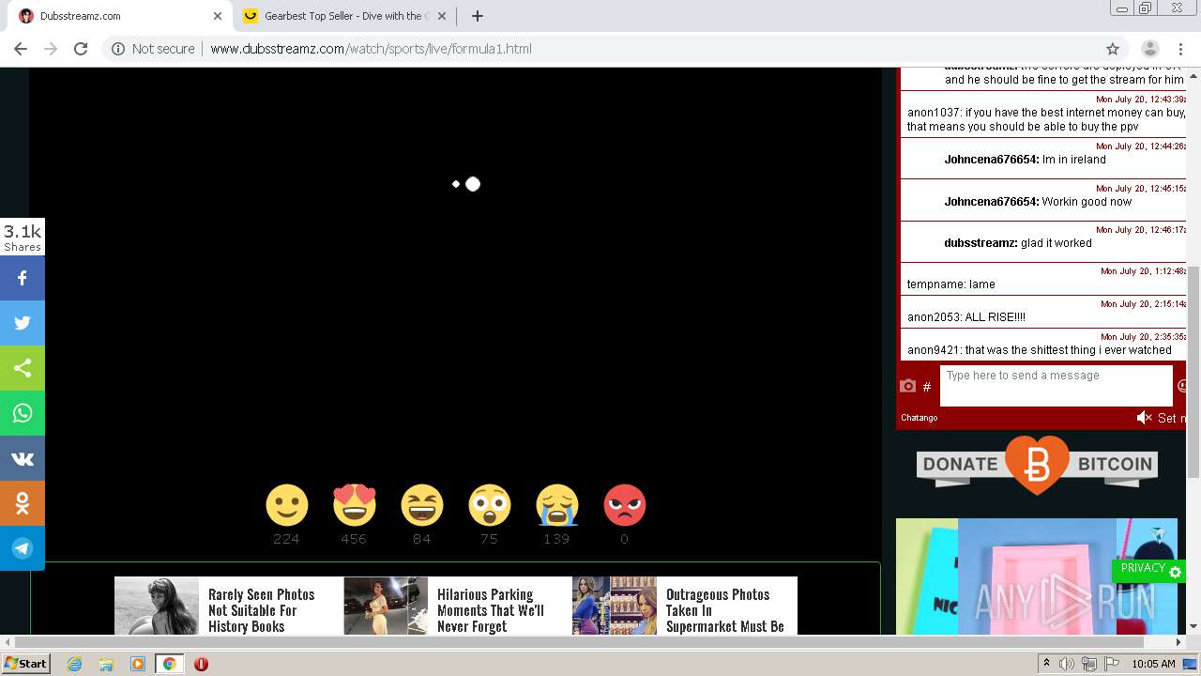Show hidden tray icons arrow
The image size is (1201, 676).
1046,664
